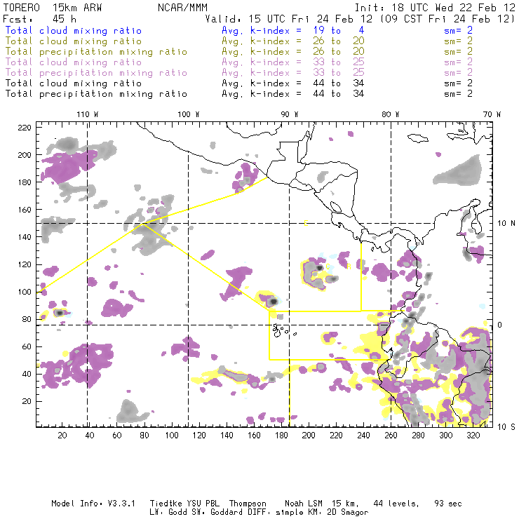
Task: Click the 200 tick label on horizontal axis
Action: 309,436
